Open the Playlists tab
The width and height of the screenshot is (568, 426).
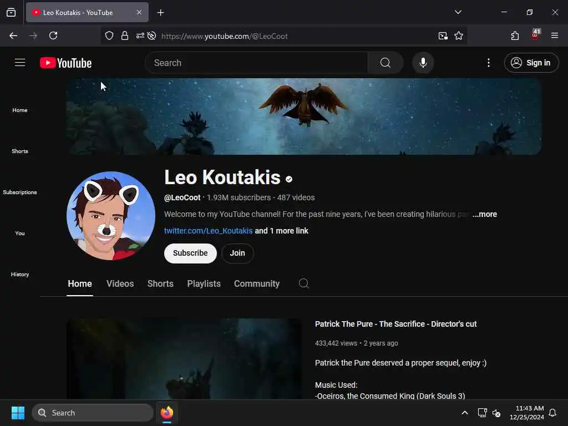pyautogui.click(x=204, y=283)
